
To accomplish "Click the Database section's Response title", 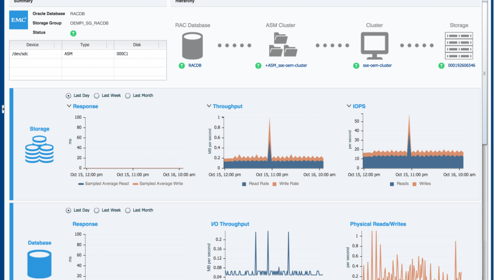I will (85, 224).
